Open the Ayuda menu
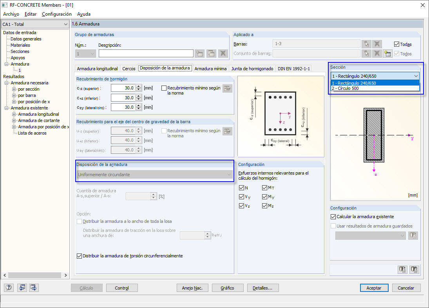Viewport: 429px width, 308px height. [84, 14]
